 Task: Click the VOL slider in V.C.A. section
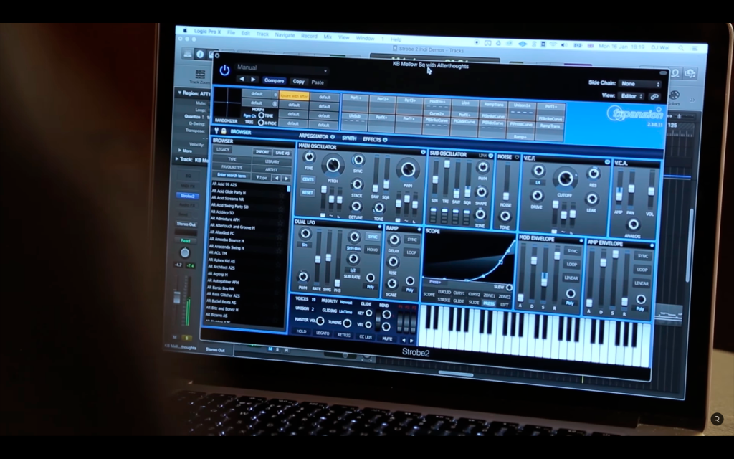tap(650, 190)
